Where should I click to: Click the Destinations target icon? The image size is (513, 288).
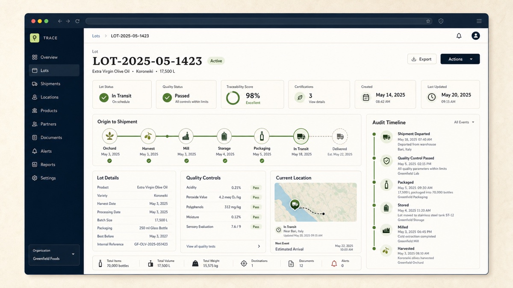point(244,264)
